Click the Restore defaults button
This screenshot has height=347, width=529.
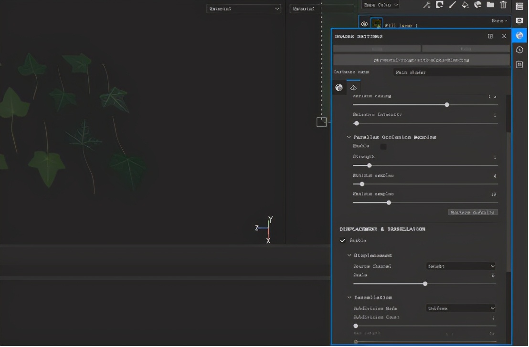pos(473,212)
